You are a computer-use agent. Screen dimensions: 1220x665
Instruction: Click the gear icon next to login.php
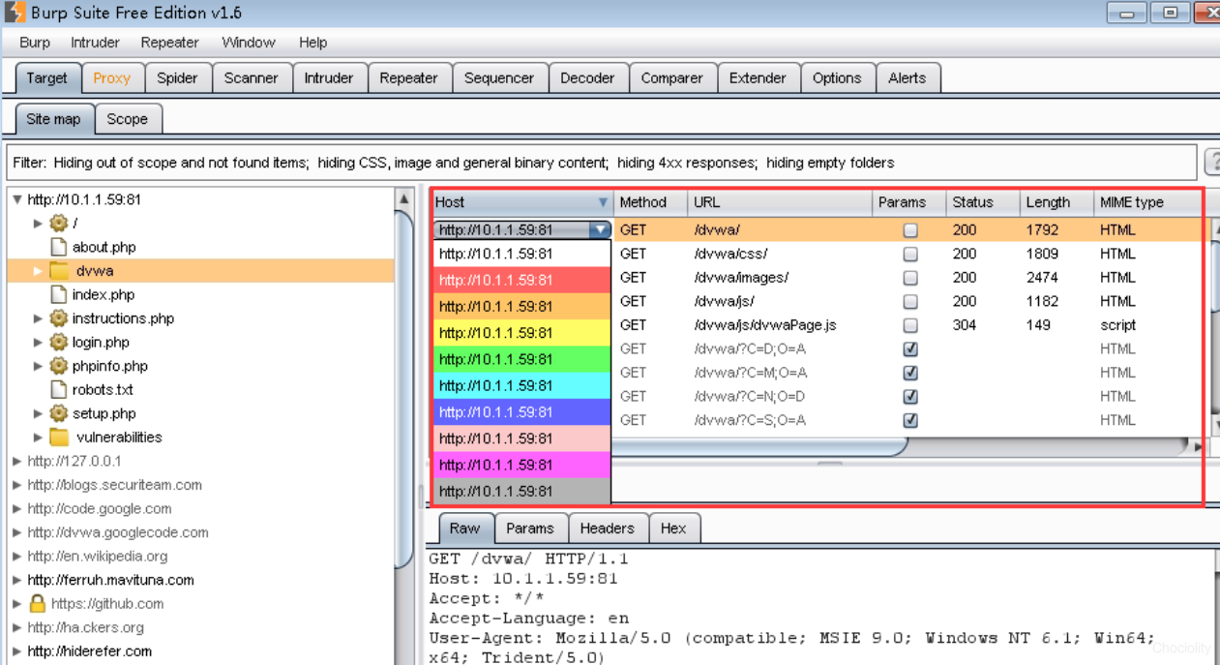[x=58, y=342]
